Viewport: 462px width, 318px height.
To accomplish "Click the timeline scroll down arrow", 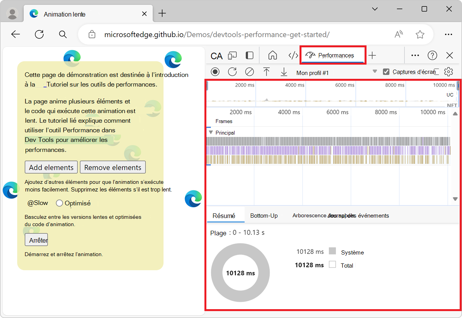I will click(x=455, y=199).
